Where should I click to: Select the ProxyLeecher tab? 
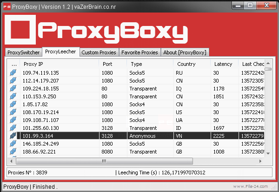pyautogui.click(x=60, y=51)
